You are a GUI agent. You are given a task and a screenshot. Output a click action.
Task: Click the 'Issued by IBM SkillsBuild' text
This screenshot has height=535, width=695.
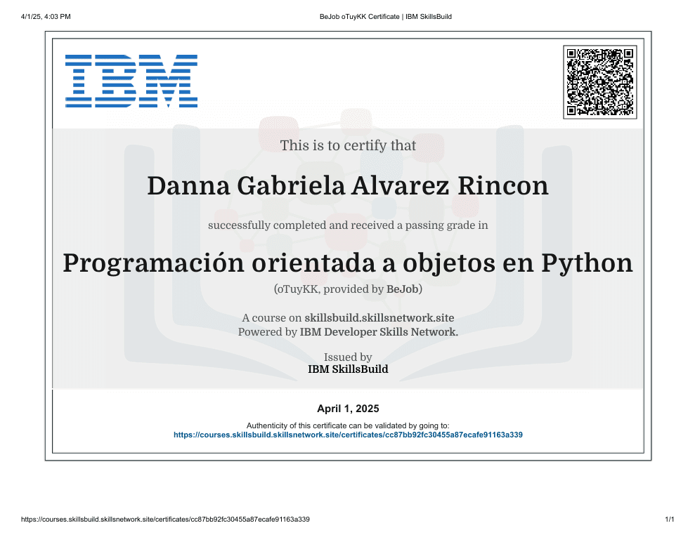(x=348, y=363)
